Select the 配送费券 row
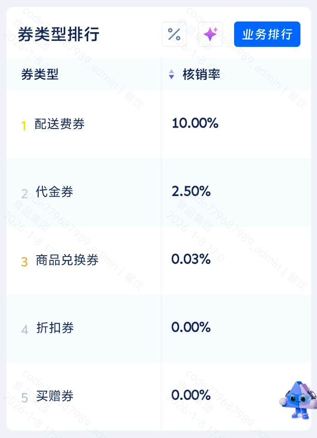Screen dimensions: 317x438 point(60,124)
